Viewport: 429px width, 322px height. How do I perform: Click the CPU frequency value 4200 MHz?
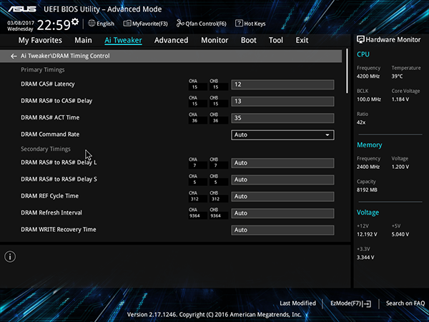(x=368, y=77)
